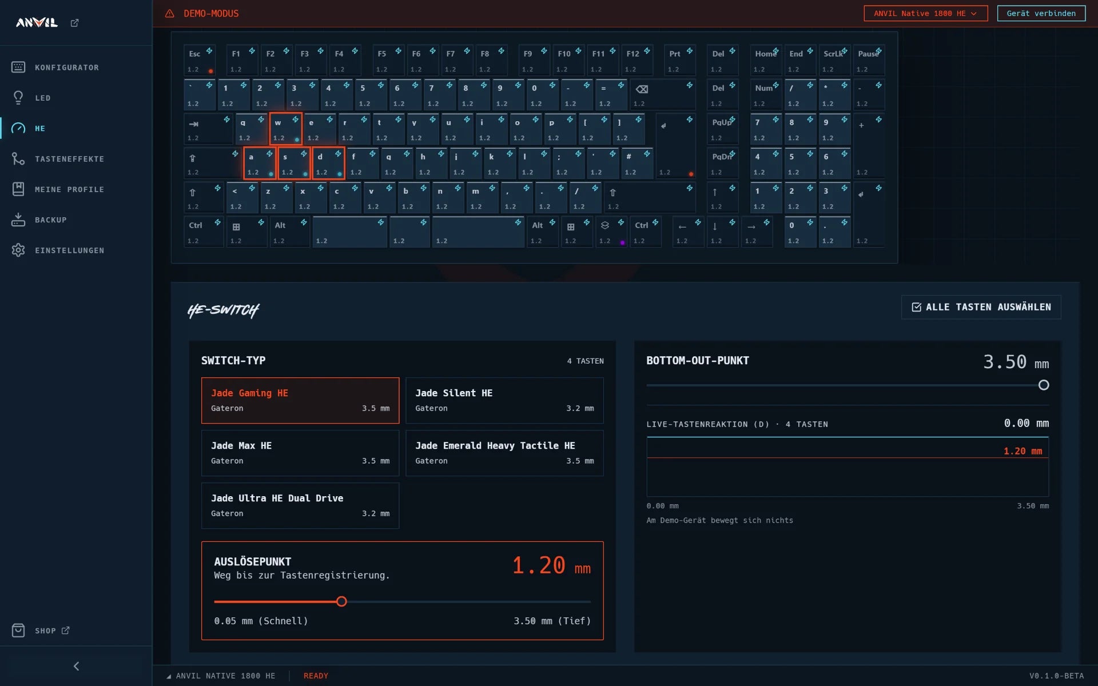Select the left Windows key

click(x=247, y=232)
